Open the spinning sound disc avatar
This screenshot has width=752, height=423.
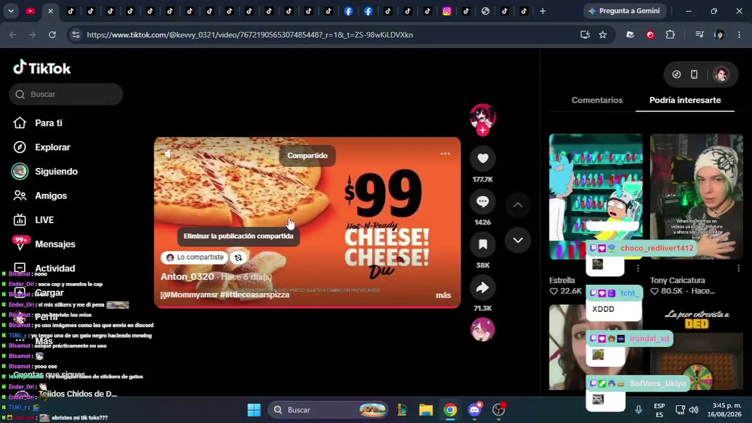483,329
